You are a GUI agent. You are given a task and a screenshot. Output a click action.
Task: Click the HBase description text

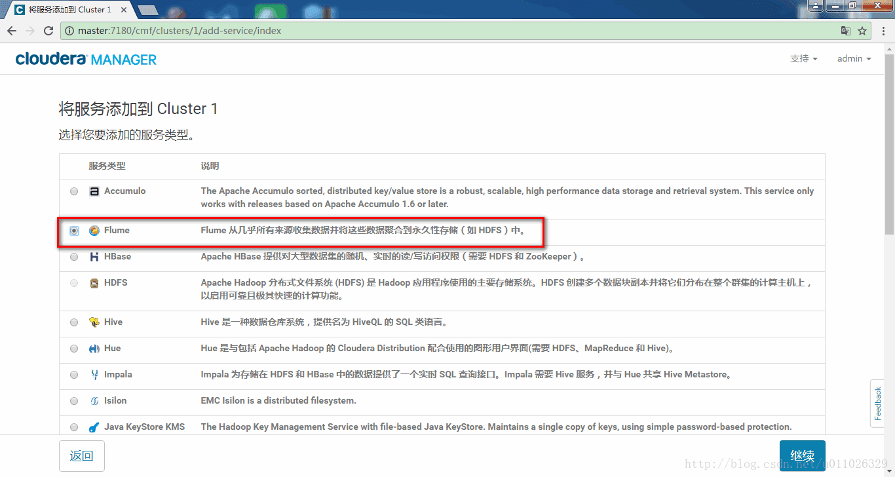coord(392,257)
